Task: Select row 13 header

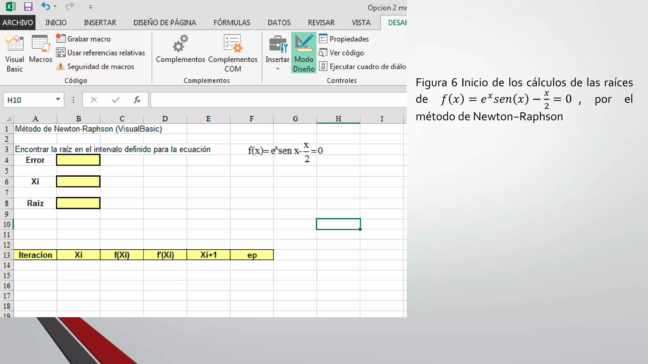Action: pyautogui.click(x=7, y=255)
